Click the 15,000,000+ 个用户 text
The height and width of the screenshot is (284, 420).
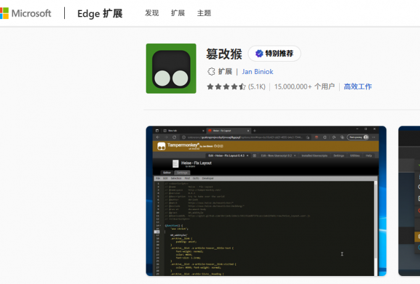point(304,87)
